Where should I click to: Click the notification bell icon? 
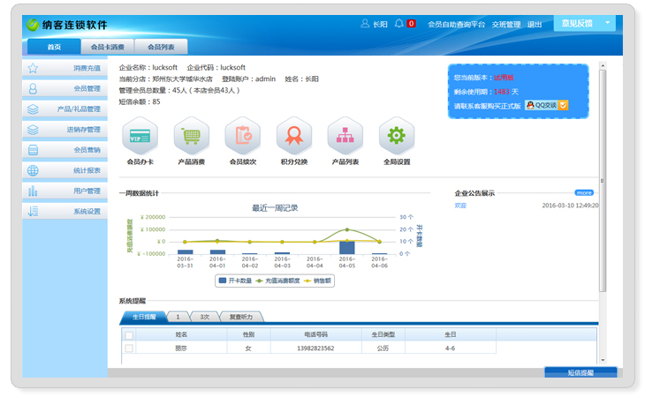click(x=399, y=24)
